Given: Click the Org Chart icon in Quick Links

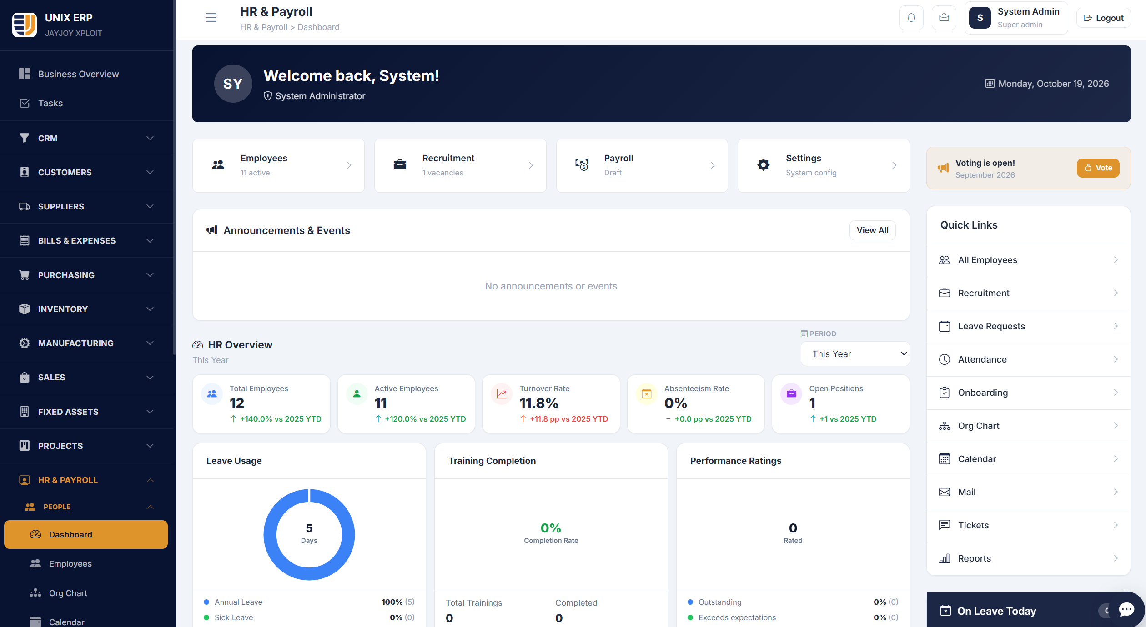Looking at the screenshot, I should (945, 426).
